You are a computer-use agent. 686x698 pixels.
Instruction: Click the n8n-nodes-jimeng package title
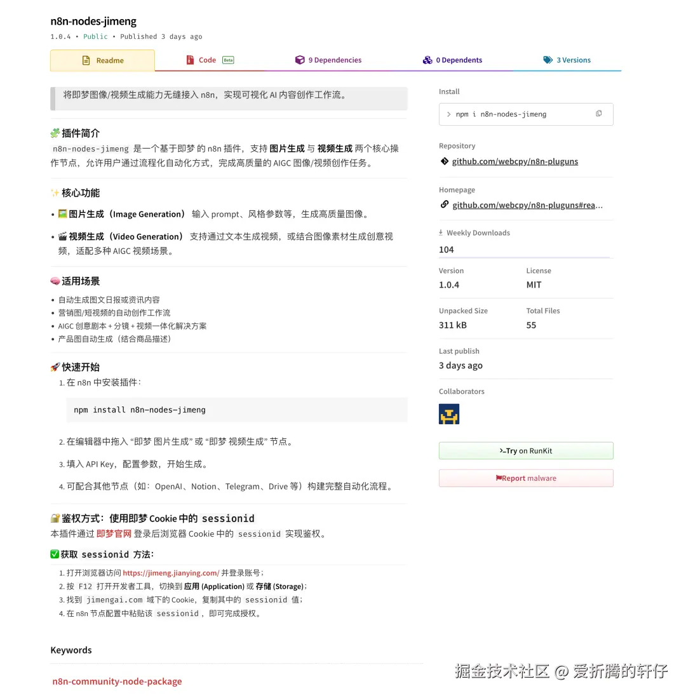[x=93, y=21]
